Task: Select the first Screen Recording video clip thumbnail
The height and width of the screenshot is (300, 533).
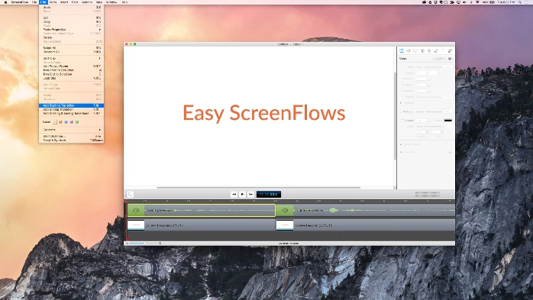Action: (136, 225)
